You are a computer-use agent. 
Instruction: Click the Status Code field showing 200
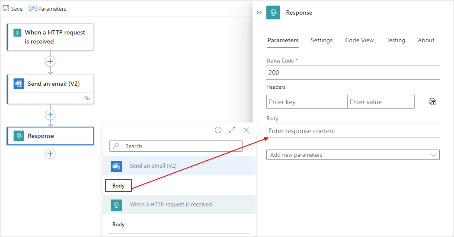click(x=353, y=72)
